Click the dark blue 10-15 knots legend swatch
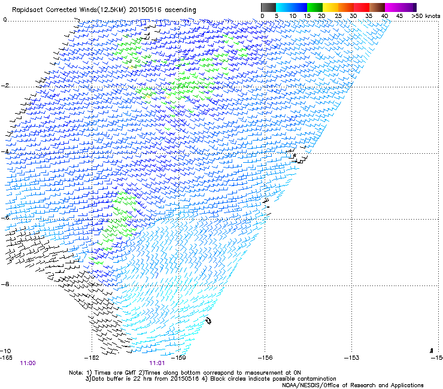 coord(299,7)
